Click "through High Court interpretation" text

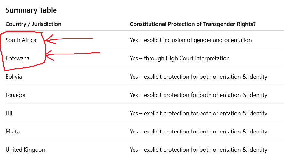click(x=187, y=58)
